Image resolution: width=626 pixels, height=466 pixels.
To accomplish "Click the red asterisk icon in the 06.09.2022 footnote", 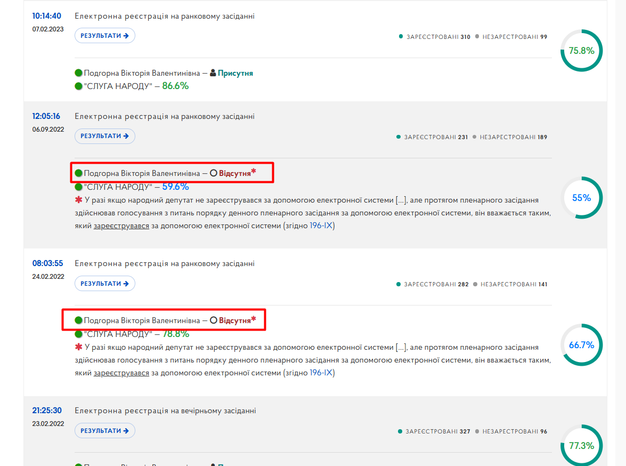I will coord(79,200).
